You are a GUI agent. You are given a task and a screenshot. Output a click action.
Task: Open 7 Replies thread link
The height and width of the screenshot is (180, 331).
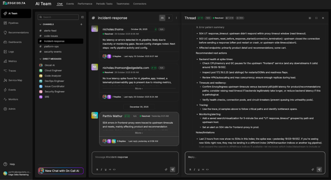pyautogui.click(x=117, y=96)
